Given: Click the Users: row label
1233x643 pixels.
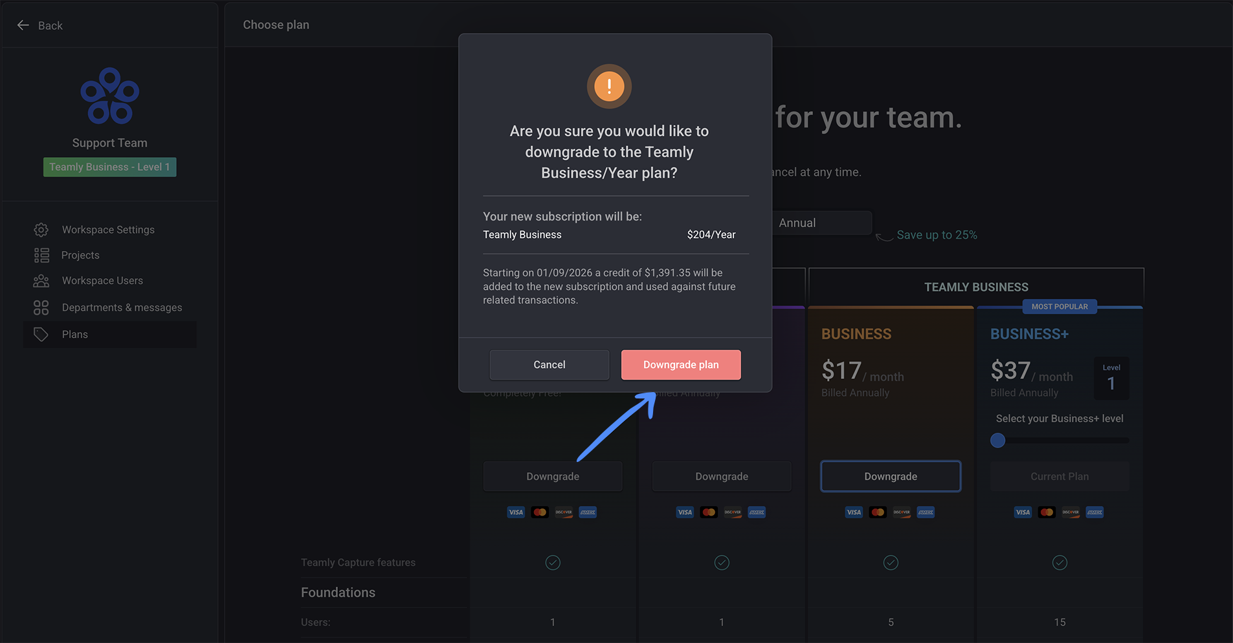Looking at the screenshot, I should coord(315,622).
